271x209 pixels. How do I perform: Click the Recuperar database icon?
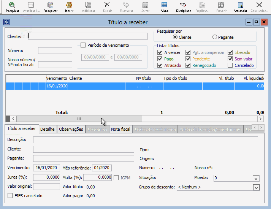[50, 6]
